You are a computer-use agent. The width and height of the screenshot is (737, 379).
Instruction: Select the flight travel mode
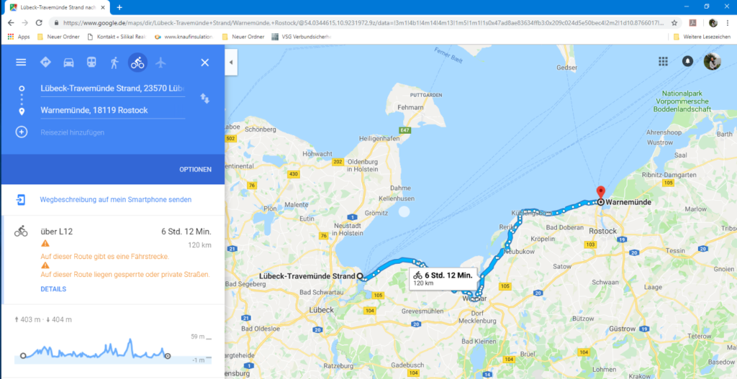pyautogui.click(x=160, y=63)
